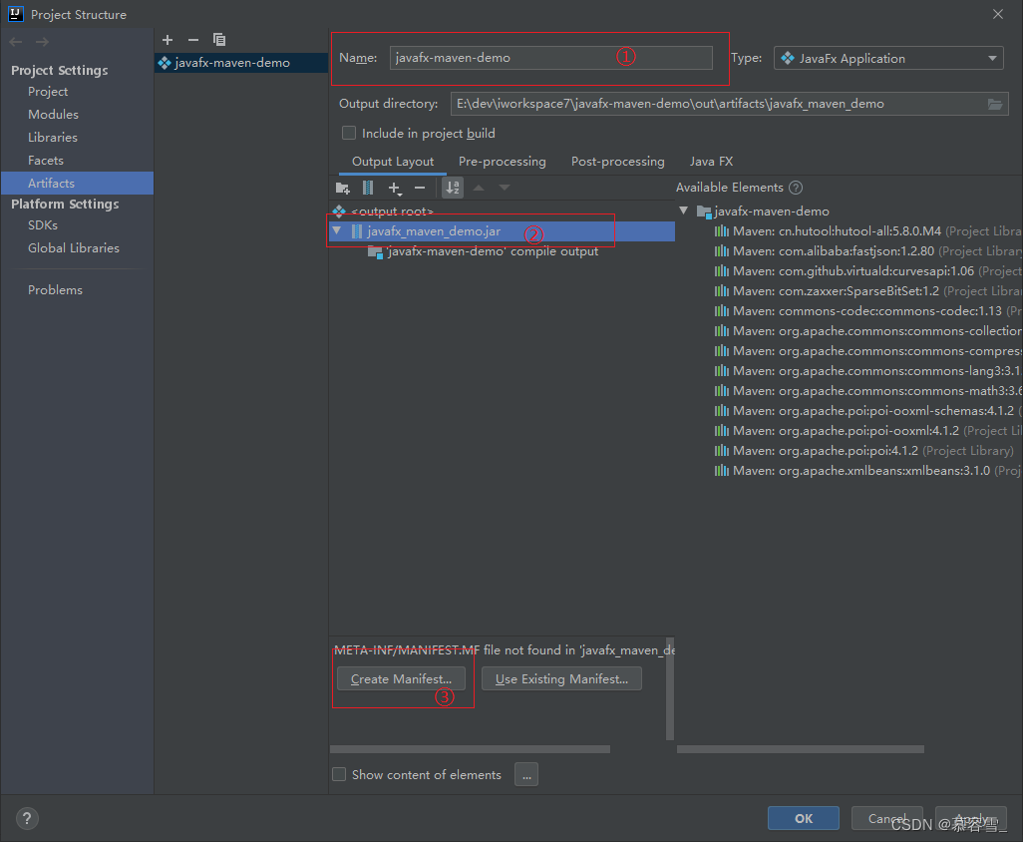Image resolution: width=1023 pixels, height=842 pixels.
Task: Click the Cancel button
Action: click(x=886, y=818)
